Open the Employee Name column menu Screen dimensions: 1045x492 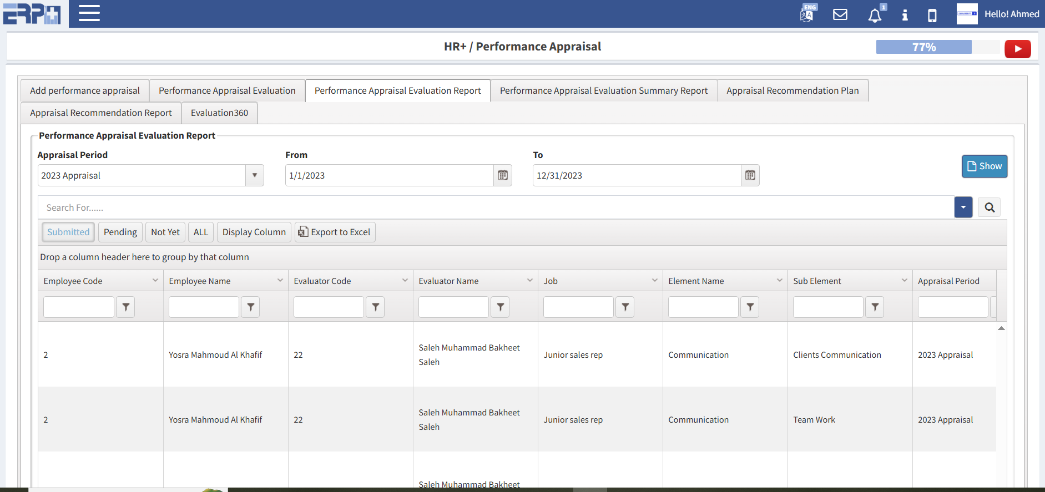[x=280, y=281]
